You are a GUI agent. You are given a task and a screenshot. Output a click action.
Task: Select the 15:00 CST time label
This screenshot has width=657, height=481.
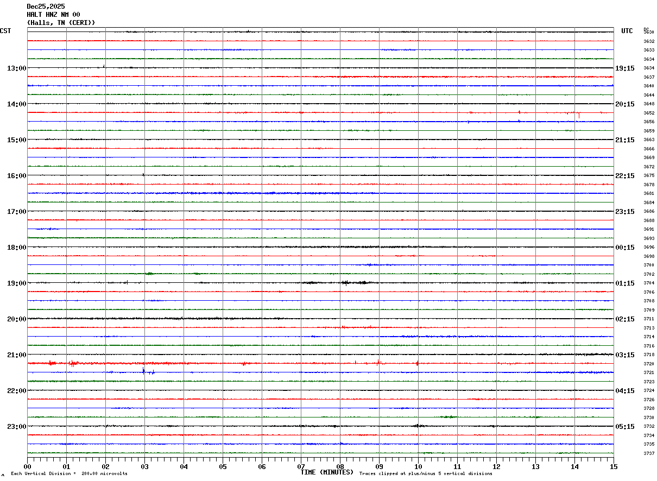click(17, 140)
